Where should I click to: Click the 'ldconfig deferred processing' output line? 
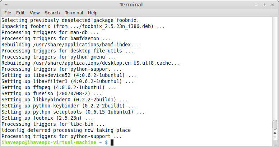tap(66, 130)
